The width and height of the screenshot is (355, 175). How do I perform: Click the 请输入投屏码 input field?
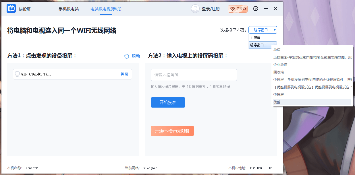coord(194,75)
